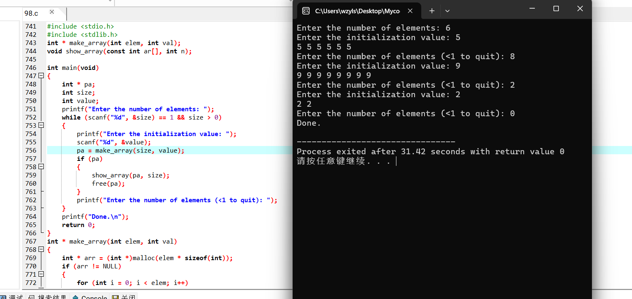Viewport: 632px width, 299px height.
Task: Place cursor on '#include <stdio.h>' line
Action: click(x=81, y=26)
